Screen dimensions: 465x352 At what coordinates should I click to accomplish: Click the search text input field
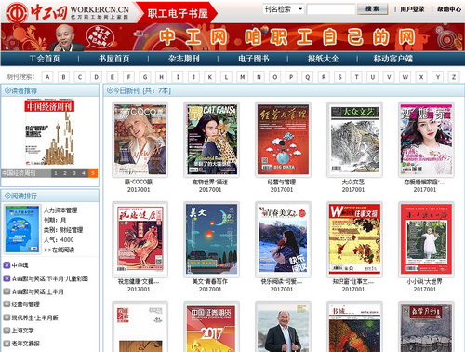click(331, 9)
